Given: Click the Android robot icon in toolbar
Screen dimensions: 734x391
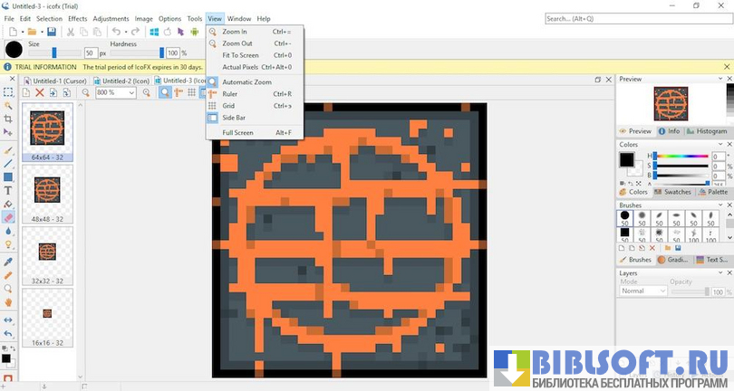Looking at the screenshot, I should click(x=193, y=32).
